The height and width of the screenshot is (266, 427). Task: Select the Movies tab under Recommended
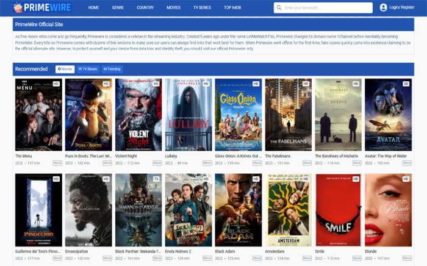tap(65, 69)
